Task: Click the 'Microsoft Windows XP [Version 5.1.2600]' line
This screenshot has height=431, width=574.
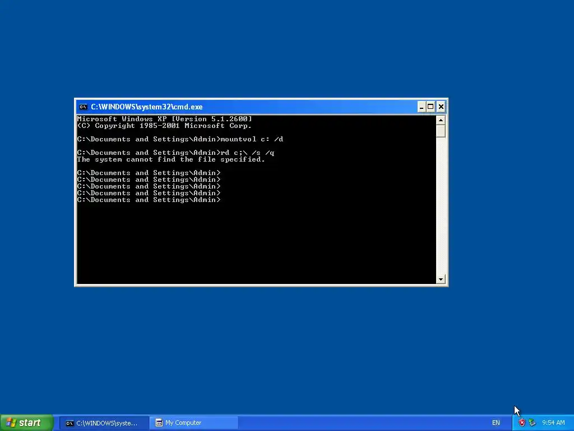Action: pyautogui.click(x=164, y=119)
